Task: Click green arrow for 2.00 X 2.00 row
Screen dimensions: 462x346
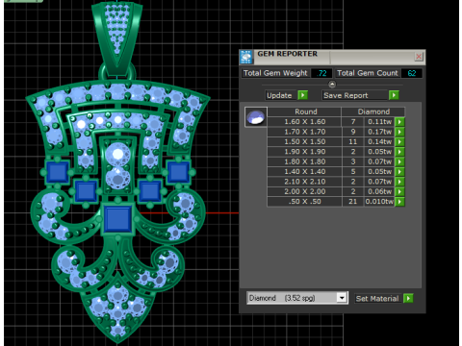Action: [x=399, y=191]
